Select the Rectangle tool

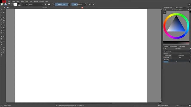tap(1, 20)
